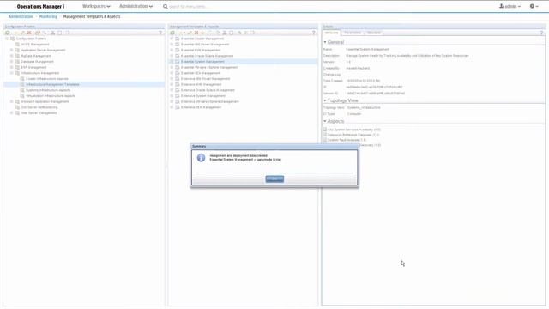Open the admin user menu

[510, 6]
